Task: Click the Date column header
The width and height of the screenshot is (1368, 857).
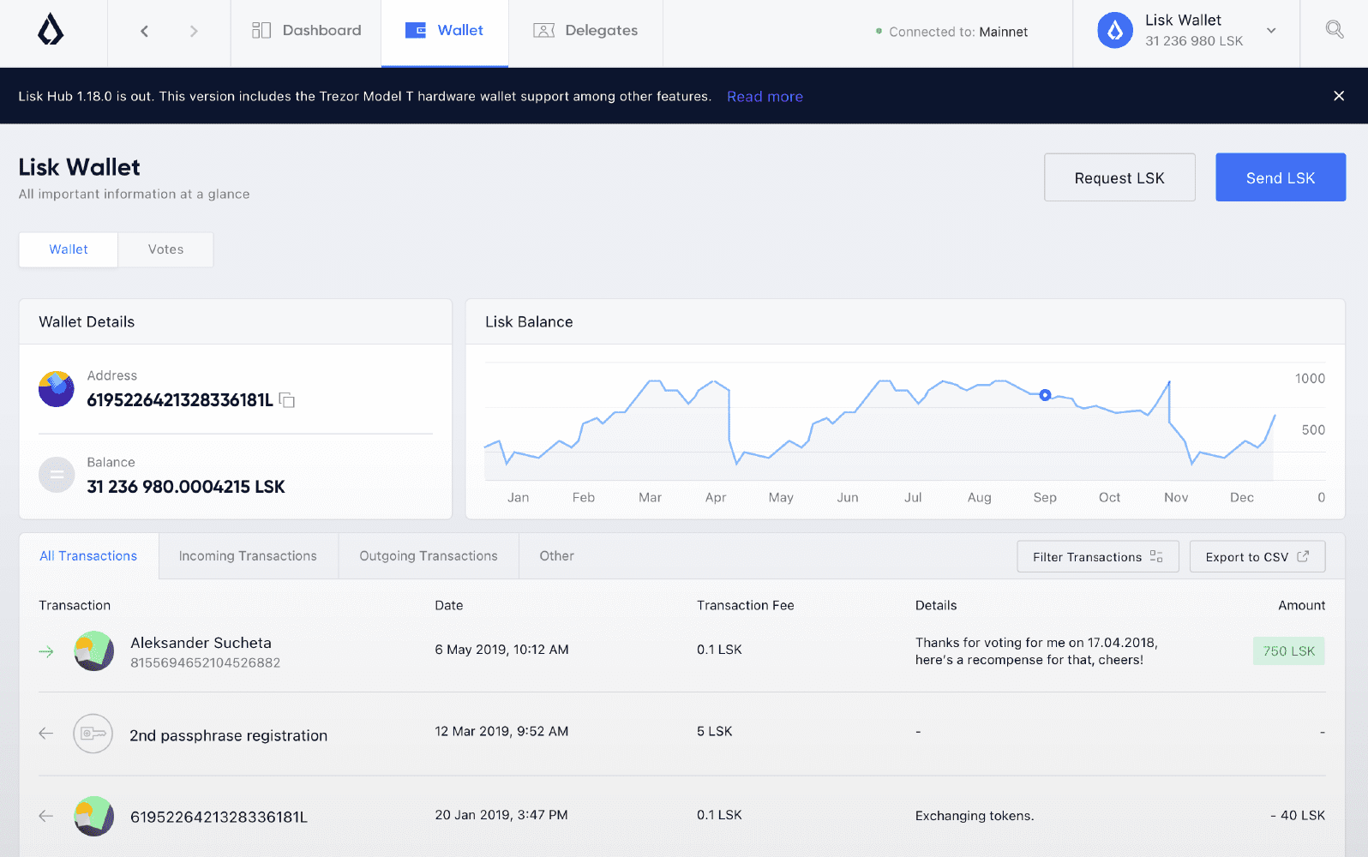Action: [x=449, y=605]
